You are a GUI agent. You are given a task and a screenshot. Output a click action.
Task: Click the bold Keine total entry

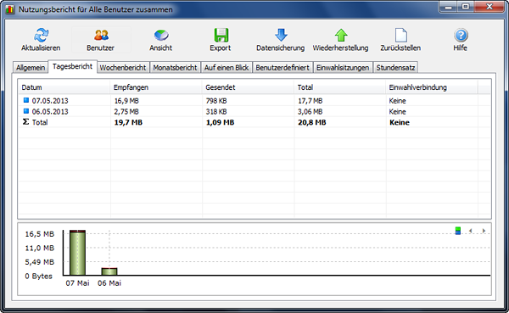[x=400, y=122]
